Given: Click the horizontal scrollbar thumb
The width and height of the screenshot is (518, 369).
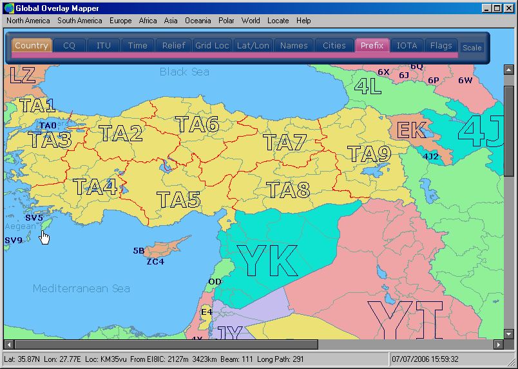Looking at the screenshot, I should click(166, 344).
